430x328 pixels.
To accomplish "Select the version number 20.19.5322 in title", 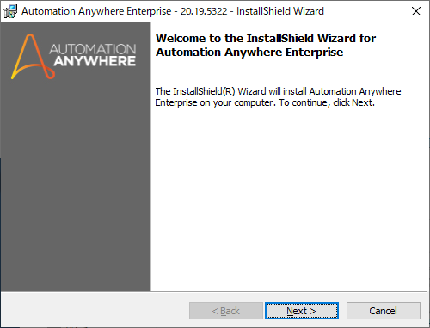I will [204, 11].
